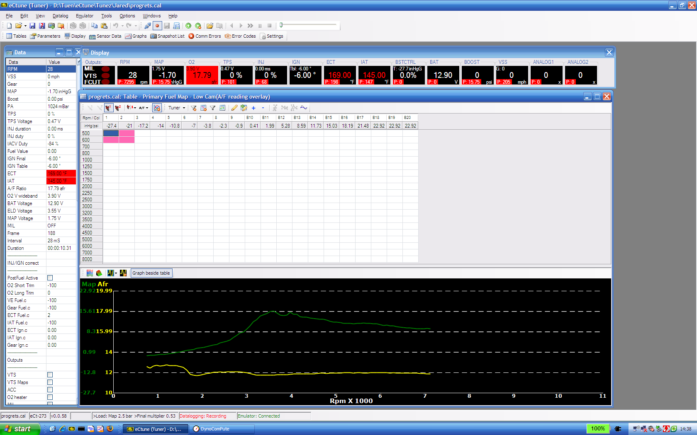Click the remove graph trace icon

123,273
